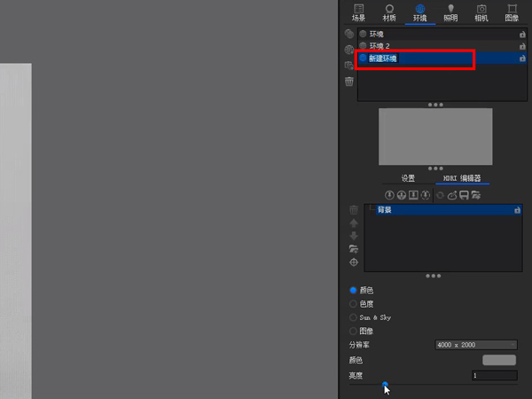
Task: Open the 分辨率 4000 x 2000 dropdown
Action: click(x=476, y=345)
